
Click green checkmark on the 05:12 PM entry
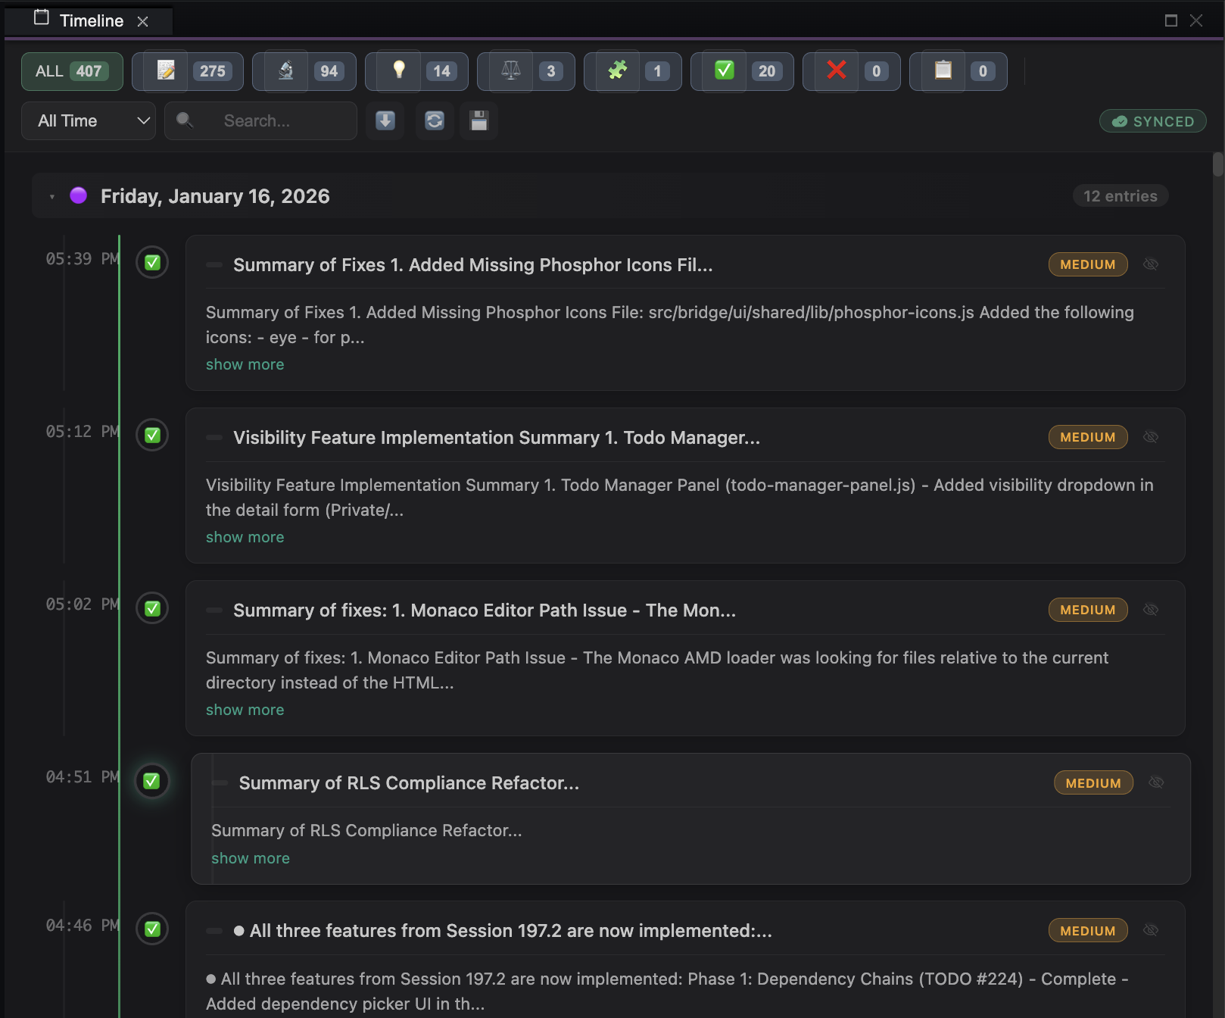152,436
